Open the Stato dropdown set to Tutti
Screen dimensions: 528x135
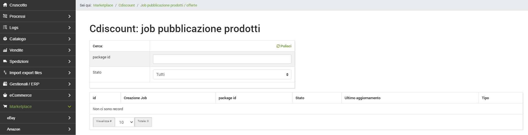click(x=222, y=74)
